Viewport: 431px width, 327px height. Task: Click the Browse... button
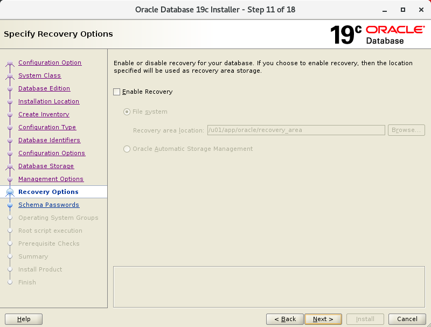pyautogui.click(x=406, y=130)
